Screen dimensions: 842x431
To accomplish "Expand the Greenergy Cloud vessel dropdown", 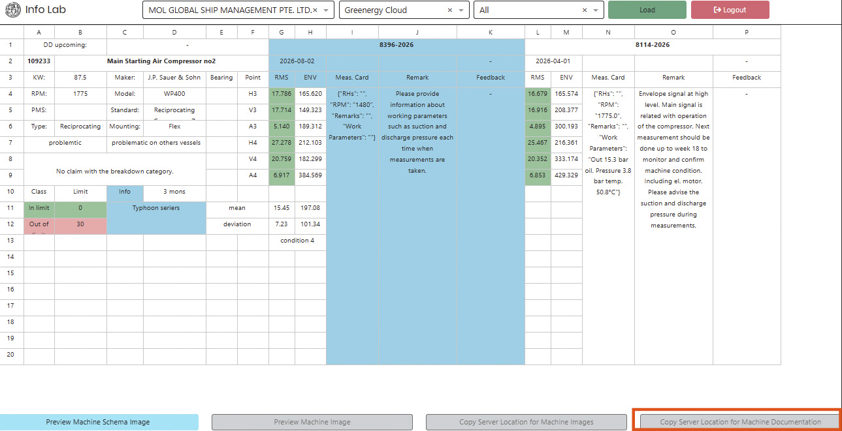I will [462, 10].
